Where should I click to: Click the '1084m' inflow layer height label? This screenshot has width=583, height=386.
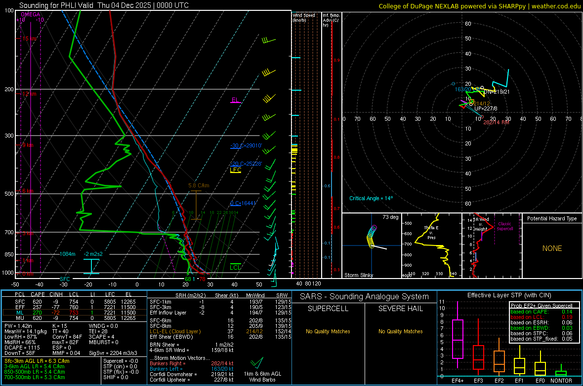click(x=67, y=254)
